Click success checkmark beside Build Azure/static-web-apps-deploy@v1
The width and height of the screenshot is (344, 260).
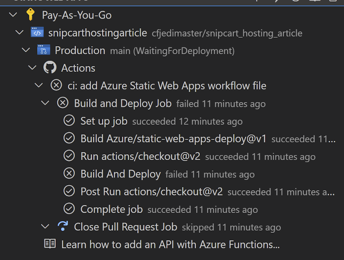click(x=69, y=138)
